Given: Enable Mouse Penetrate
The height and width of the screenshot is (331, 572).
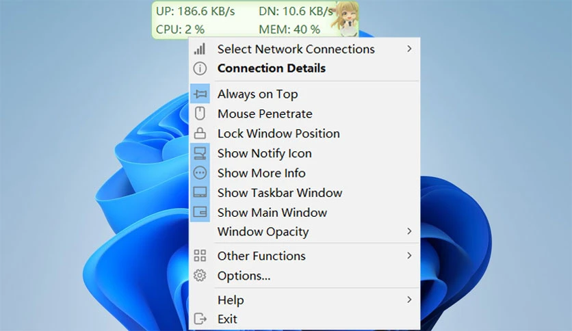Looking at the screenshot, I should coord(304,114).
